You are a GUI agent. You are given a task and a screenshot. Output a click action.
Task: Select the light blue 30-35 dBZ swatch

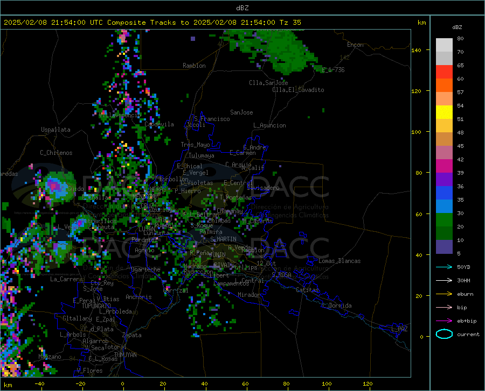click(444, 207)
